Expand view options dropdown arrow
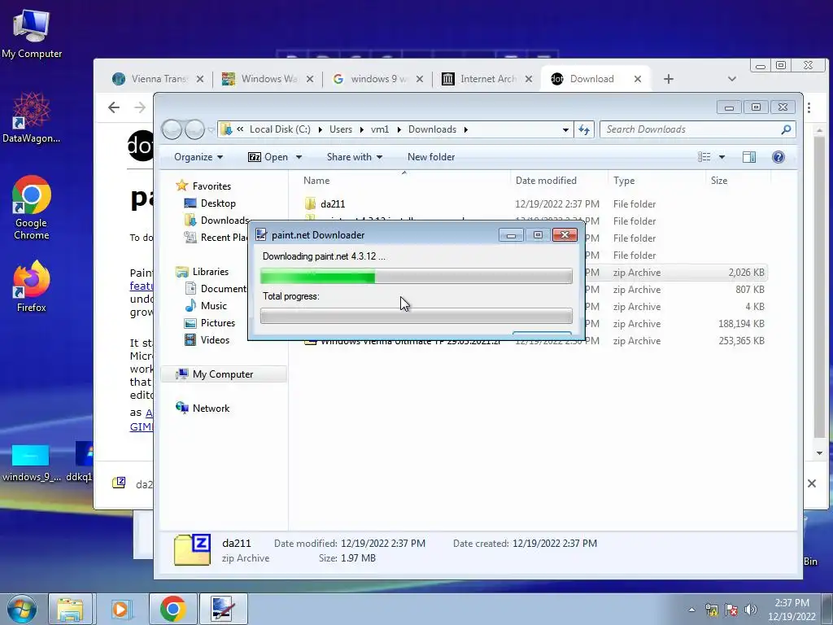Viewport: 833px width, 625px height. pyautogui.click(x=722, y=157)
